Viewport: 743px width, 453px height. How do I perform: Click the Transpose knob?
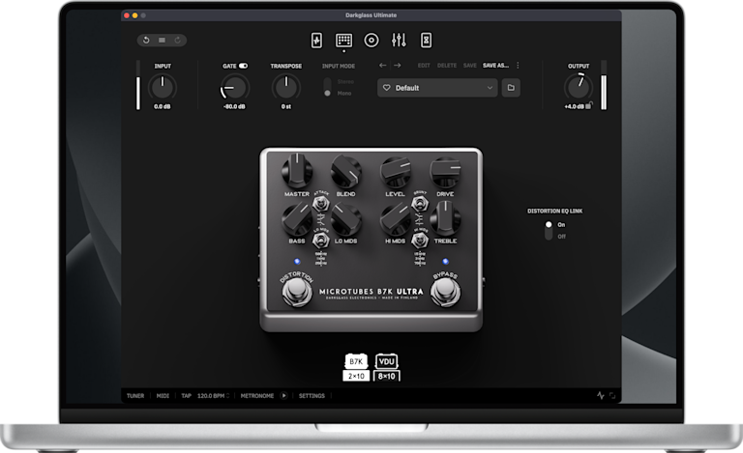pos(285,88)
